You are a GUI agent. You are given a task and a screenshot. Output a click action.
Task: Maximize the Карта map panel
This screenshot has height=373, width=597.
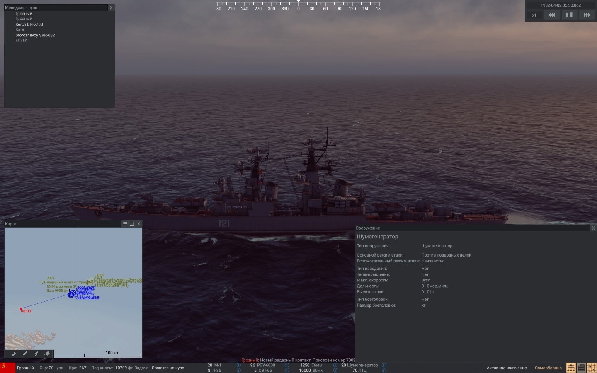pyautogui.click(x=132, y=224)
